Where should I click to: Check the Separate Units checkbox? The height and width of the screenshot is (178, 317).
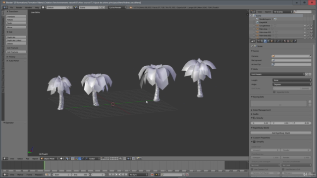click(x=274, y=92)
